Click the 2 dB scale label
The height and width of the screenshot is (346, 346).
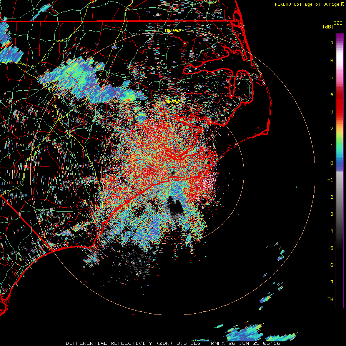tap(332, 129)
